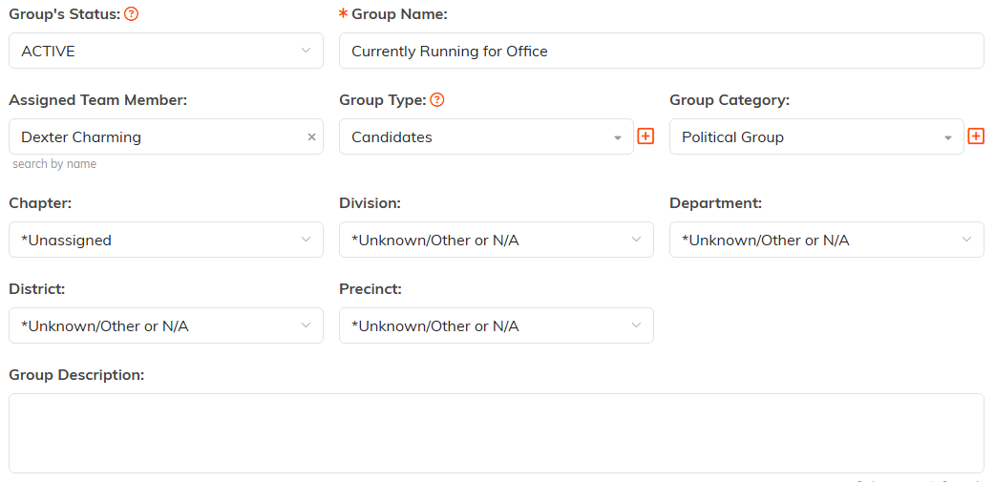Click the Group Type help icon
The width and height of the screenshot is (995, 482).
tap(436, 99)
